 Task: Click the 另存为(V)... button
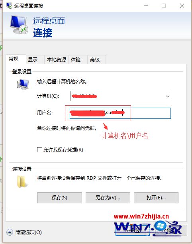click(x=108, y=198)
